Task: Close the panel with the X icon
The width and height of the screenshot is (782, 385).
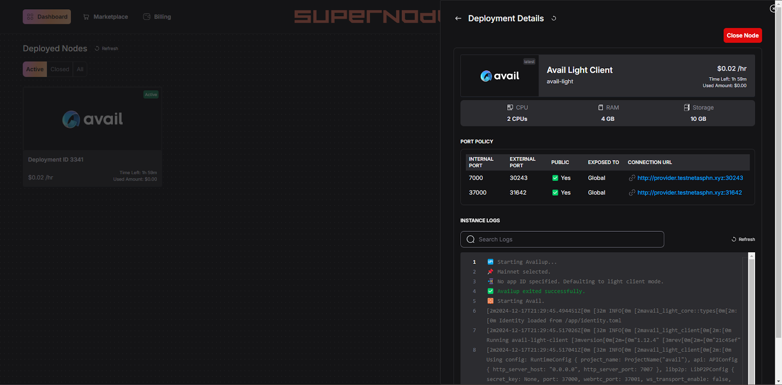Action: [x=773, y=8]
